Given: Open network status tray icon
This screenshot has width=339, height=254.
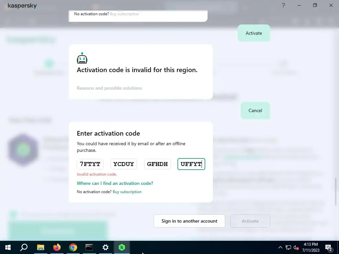Looking at the screenshot, I should 288,247.
